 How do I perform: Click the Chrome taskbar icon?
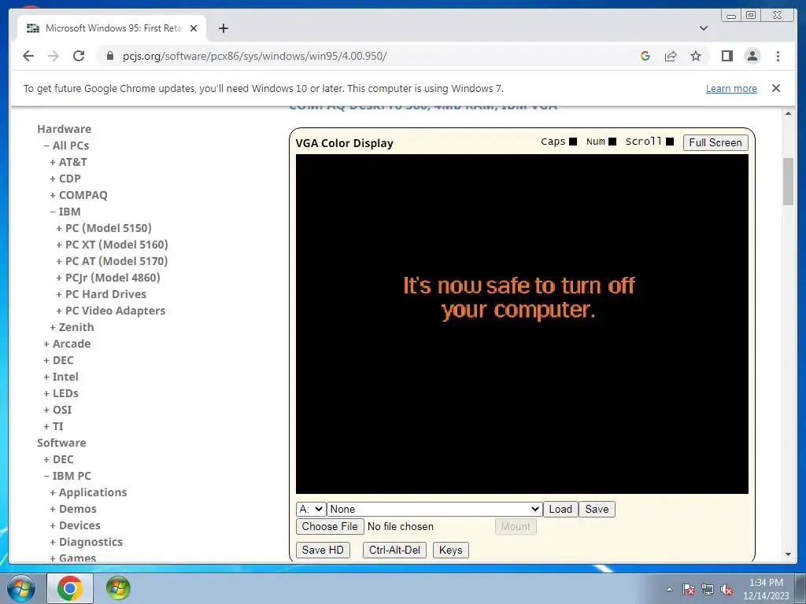point(70,588)
